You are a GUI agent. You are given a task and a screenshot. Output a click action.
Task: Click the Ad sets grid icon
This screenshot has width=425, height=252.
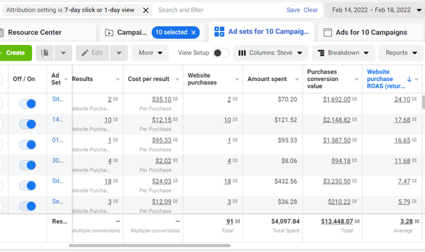[x=219, y=32]
